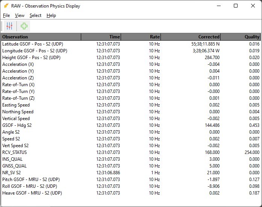The height and width of the screenshot is (207, 262).
Task: Open the File menu
Action: click(x=6, y=15)
